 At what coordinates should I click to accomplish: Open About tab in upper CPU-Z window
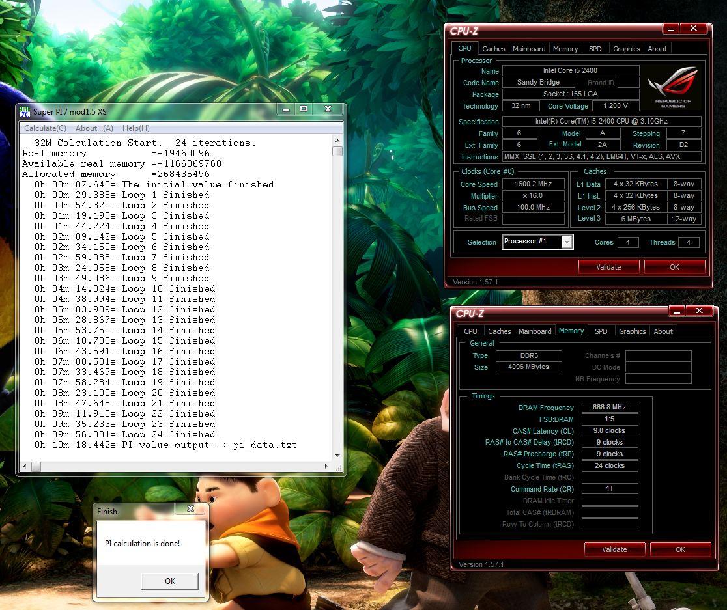(x=657, y=49)
